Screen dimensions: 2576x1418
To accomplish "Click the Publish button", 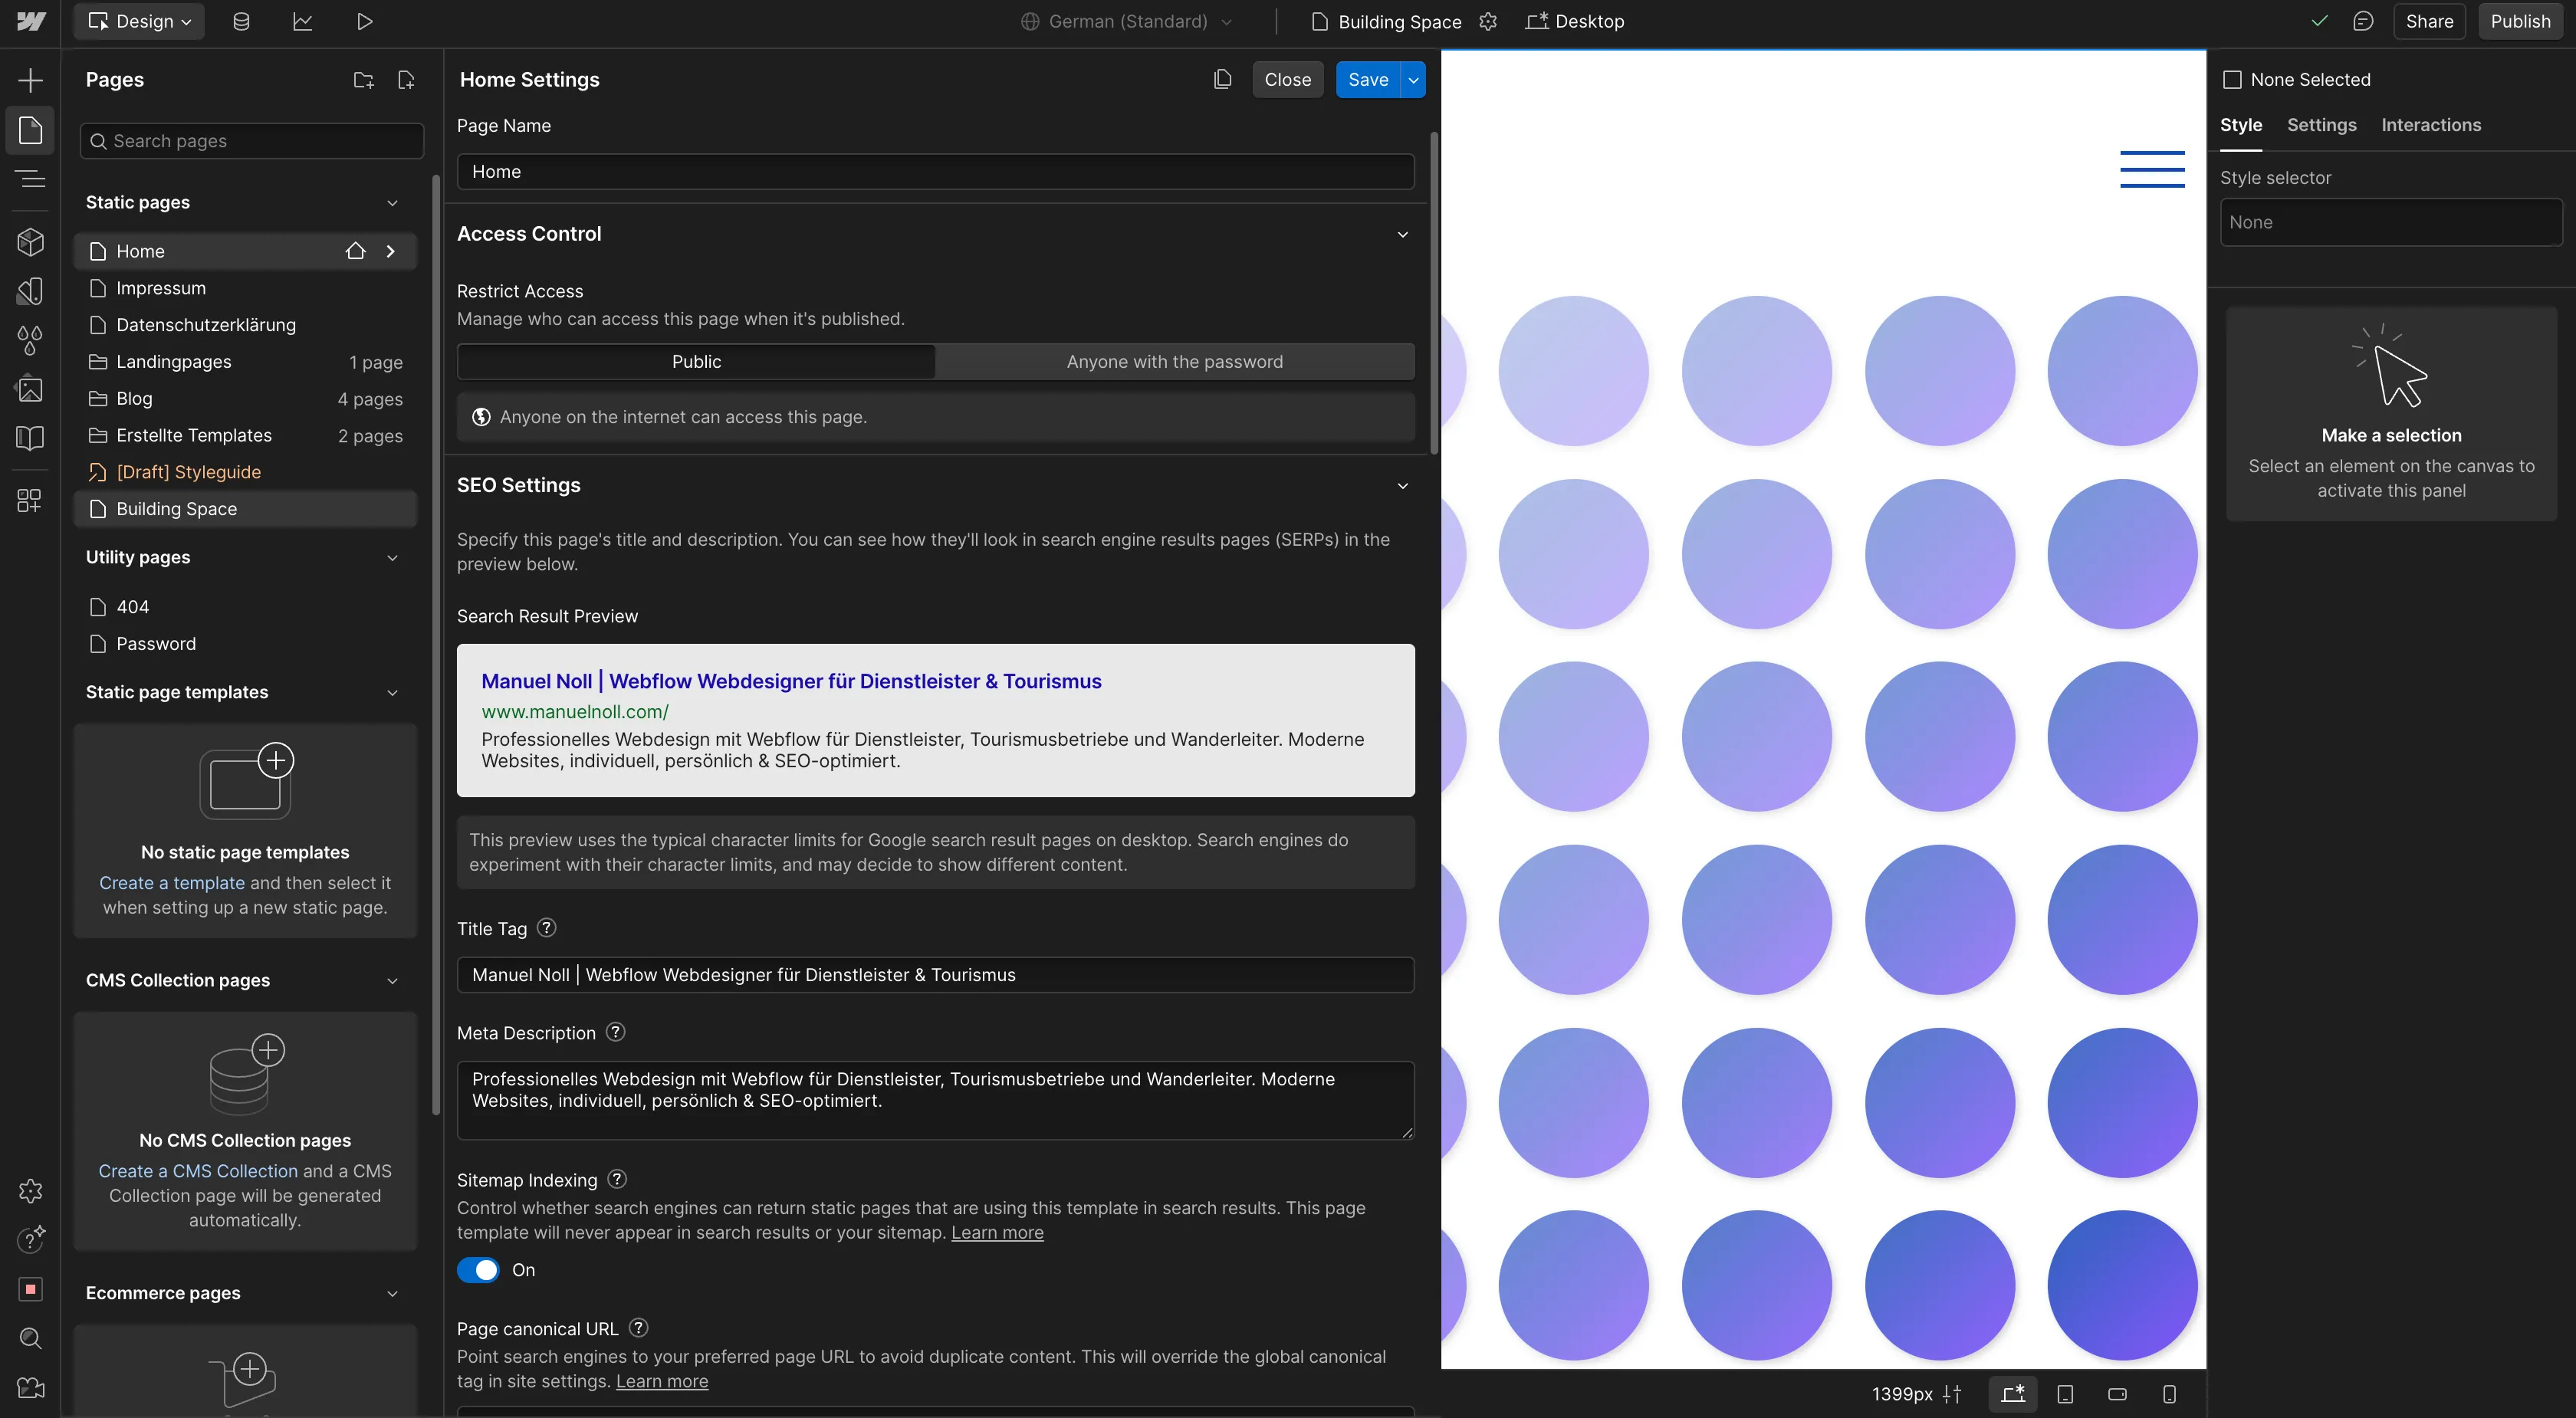I will pos(2520,21).
